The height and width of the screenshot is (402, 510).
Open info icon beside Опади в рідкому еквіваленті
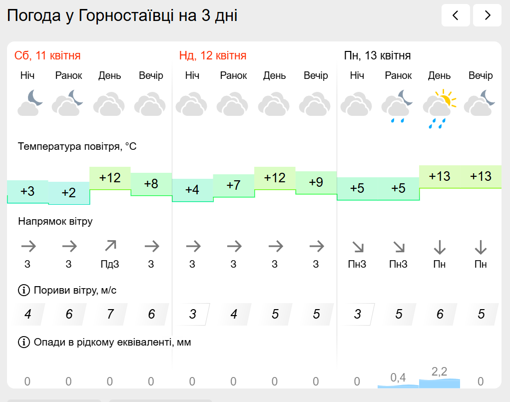pos(23,342)
